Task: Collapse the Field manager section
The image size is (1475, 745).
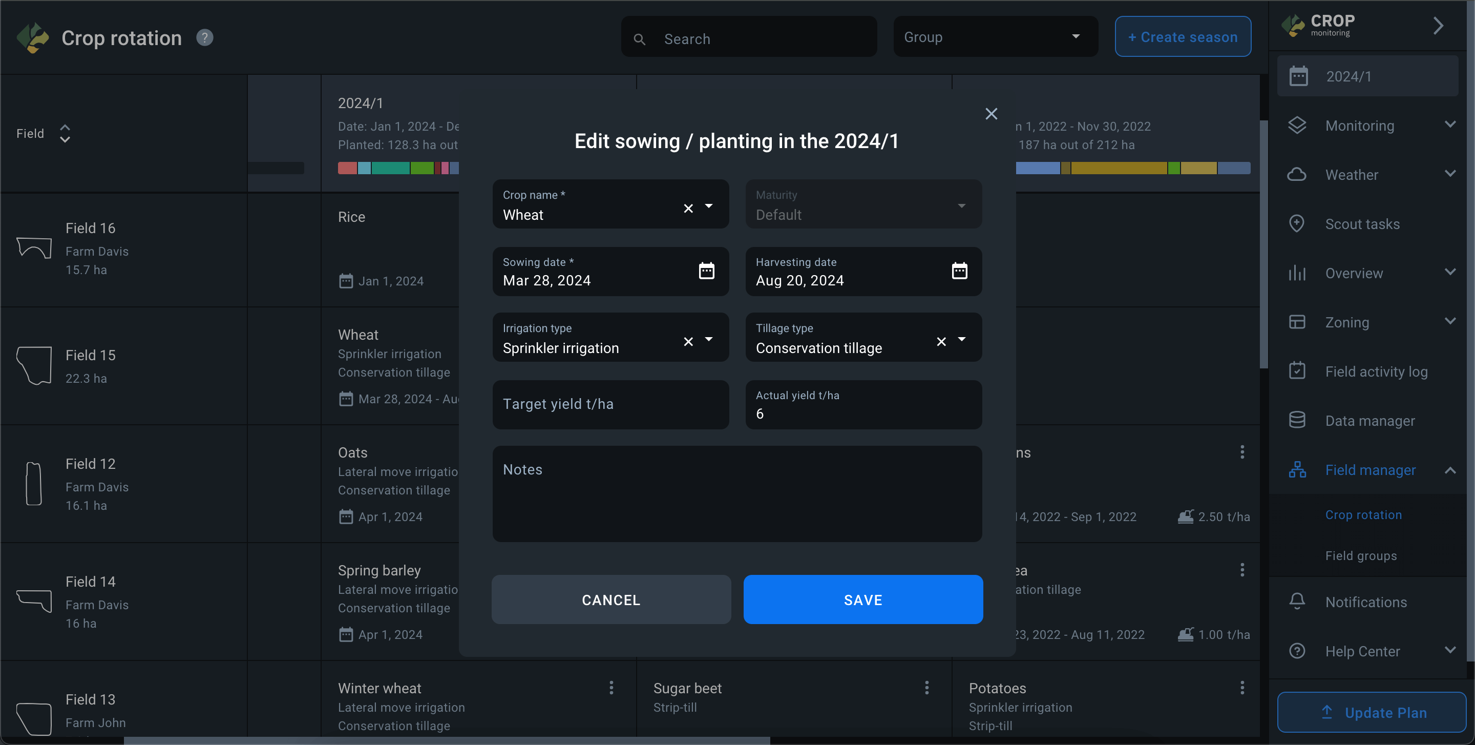Action: point(1449,470)
